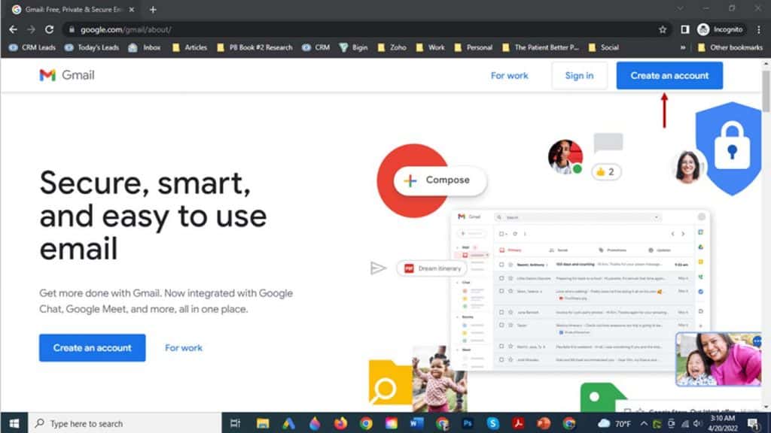Viewport: 771px width, 433px height.
Task: Select the Gmail: Free, Private & Secure tab
Action: coord(74,9)
